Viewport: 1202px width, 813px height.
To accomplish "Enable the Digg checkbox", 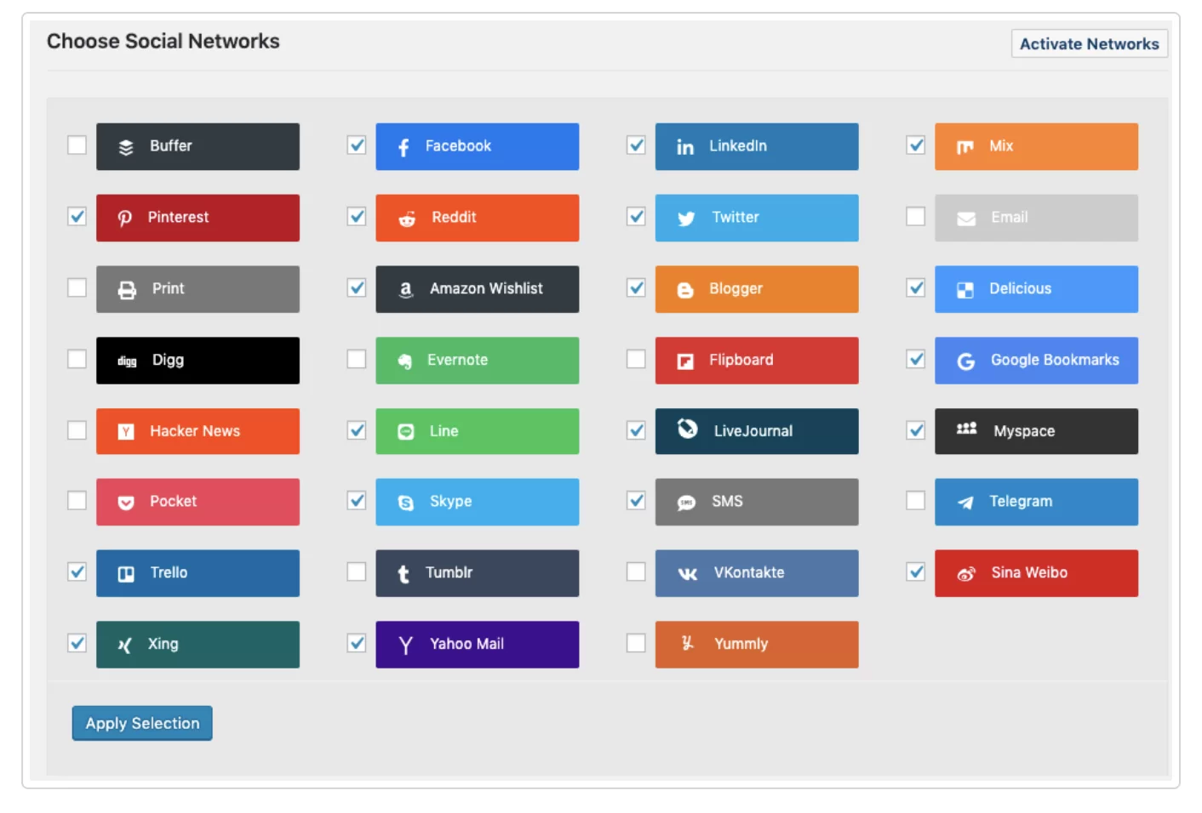I will [77, 360].
